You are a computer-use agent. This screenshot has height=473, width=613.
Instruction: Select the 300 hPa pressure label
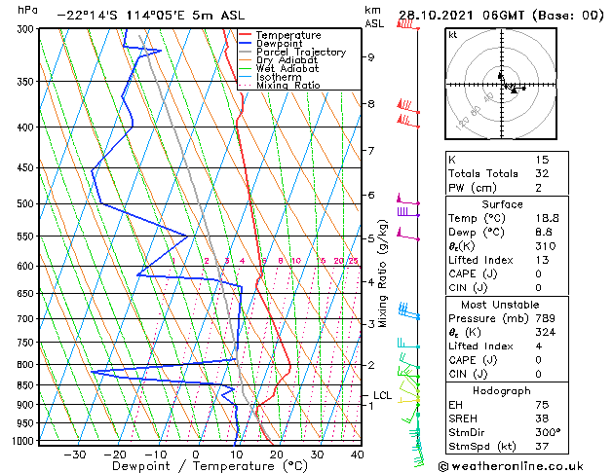tap(27, 29)
